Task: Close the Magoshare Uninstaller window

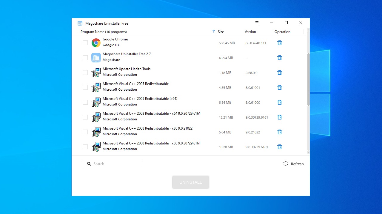Action: (x=301, y=23)
